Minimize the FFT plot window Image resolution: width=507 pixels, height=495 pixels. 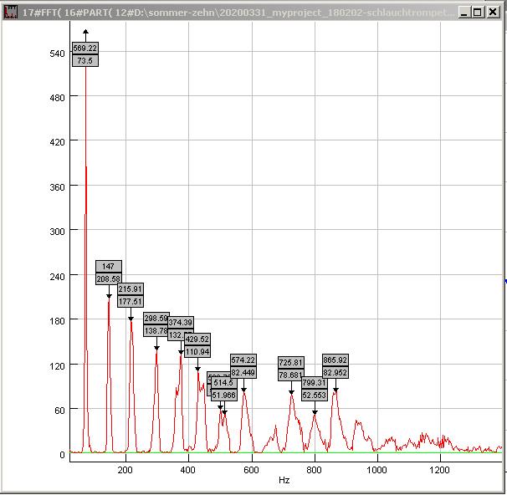point(463,13)
